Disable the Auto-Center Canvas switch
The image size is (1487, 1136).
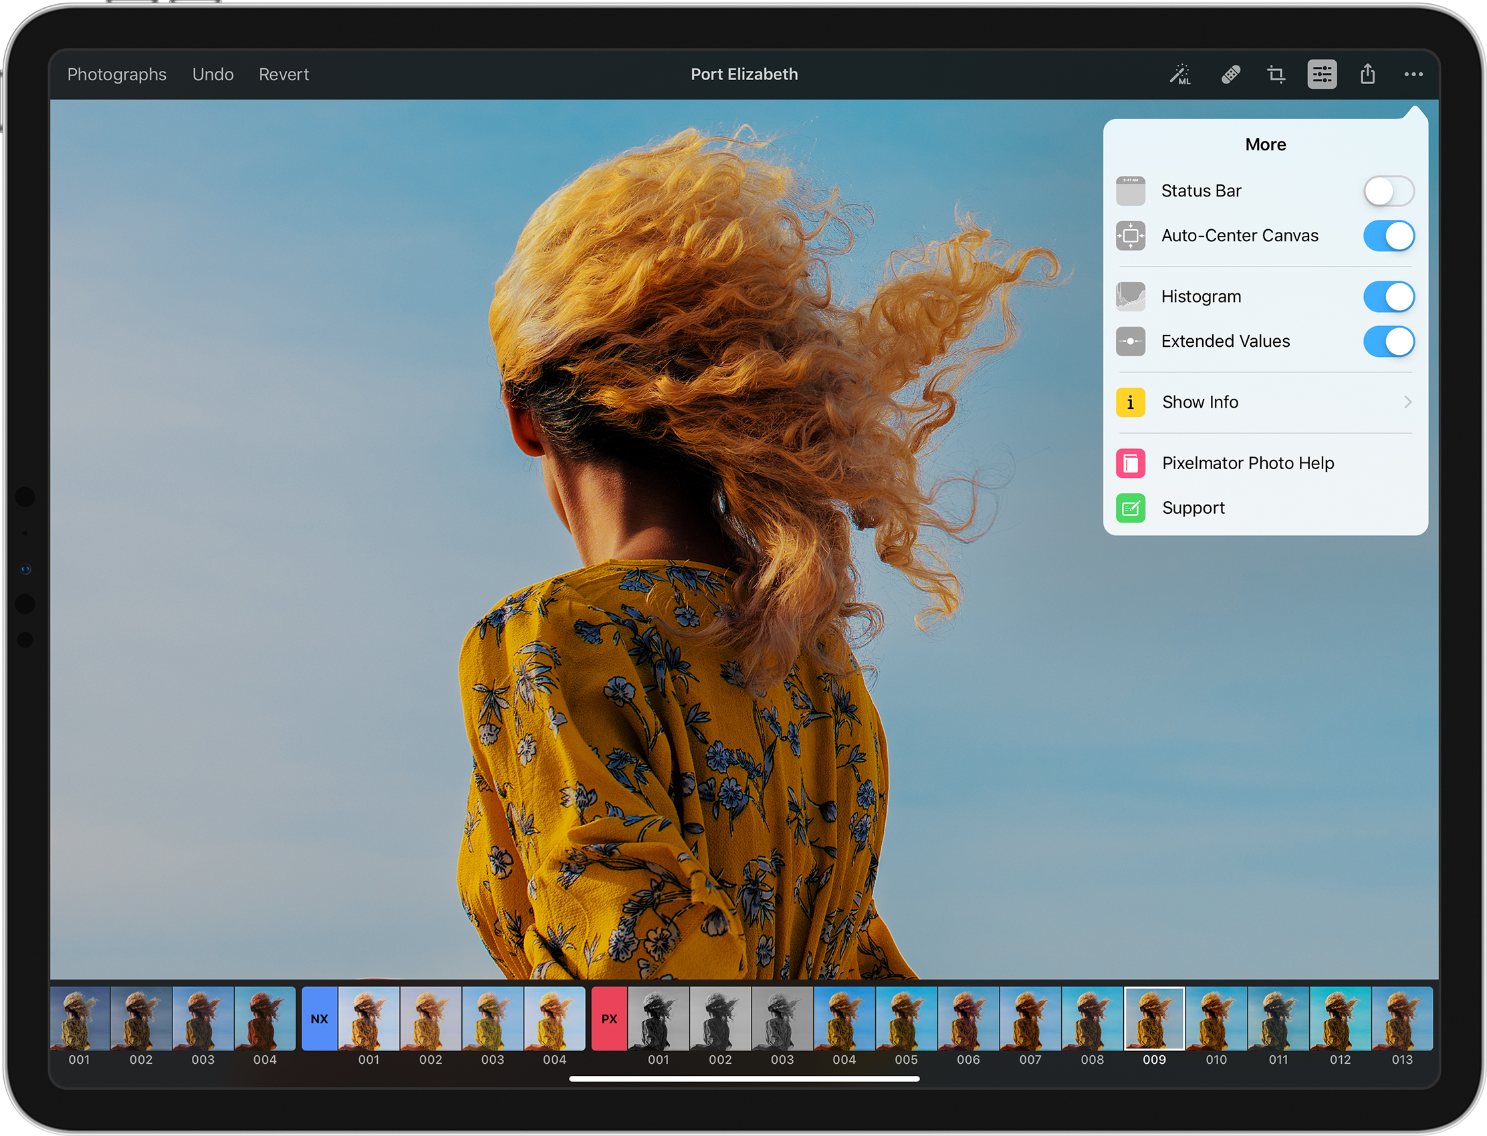pyautogui.click(x=1389, y=235)
